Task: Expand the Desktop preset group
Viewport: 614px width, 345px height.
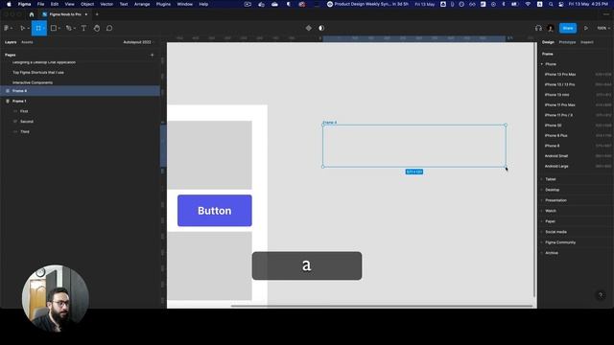Action: (x=542, y=190)
